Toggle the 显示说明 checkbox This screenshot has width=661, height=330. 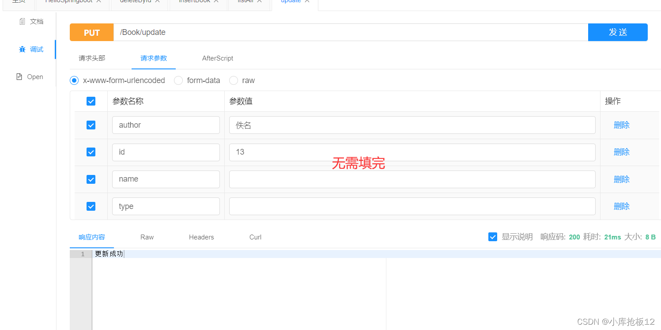pos(493,237)
